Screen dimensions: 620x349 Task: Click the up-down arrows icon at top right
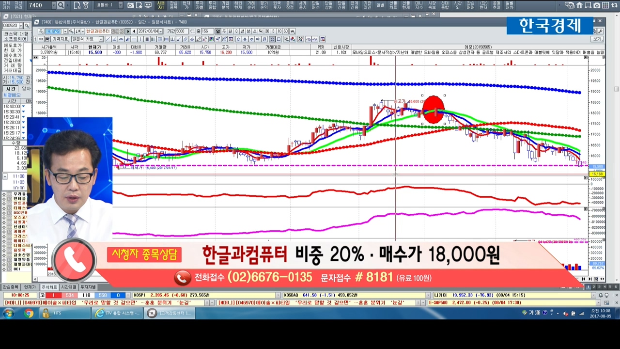[x=614, y=5]
